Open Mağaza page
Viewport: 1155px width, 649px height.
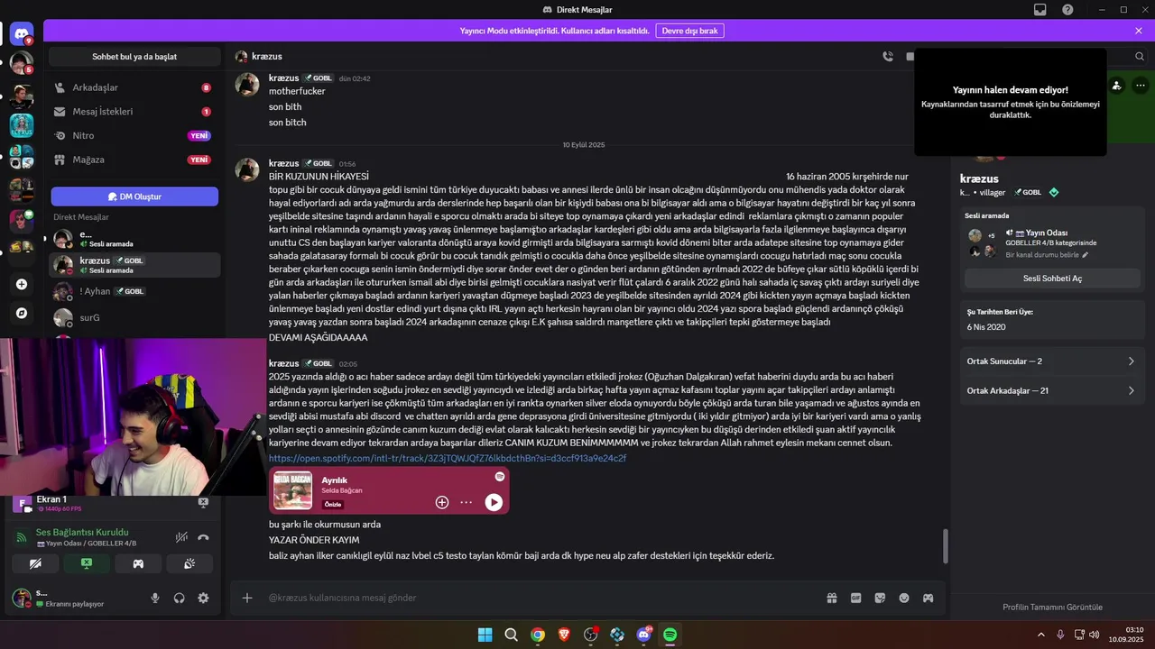click(x=134, y=160)
